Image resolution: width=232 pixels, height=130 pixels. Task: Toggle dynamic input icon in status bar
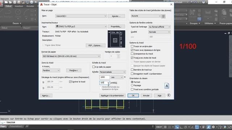177,127
